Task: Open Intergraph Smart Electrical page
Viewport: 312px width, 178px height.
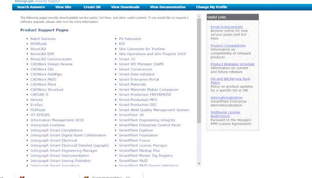Action: (x=54, y=140)
